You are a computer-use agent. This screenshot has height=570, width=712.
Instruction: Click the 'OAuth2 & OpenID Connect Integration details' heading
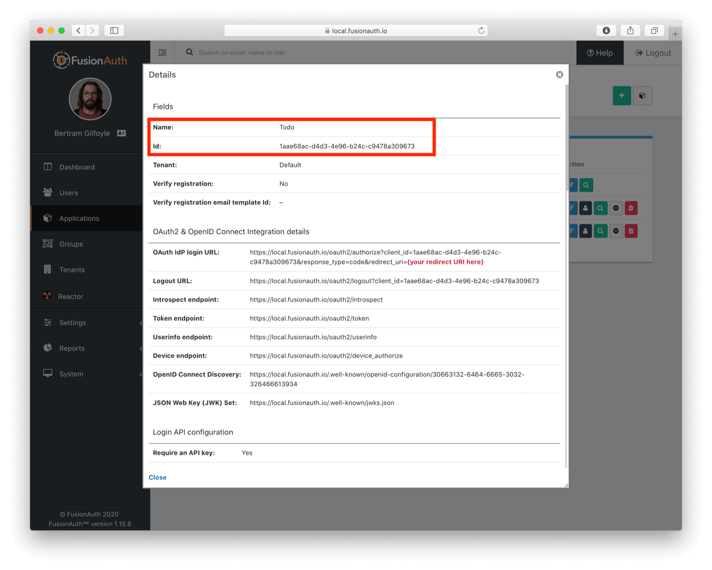tap(231, 232)
